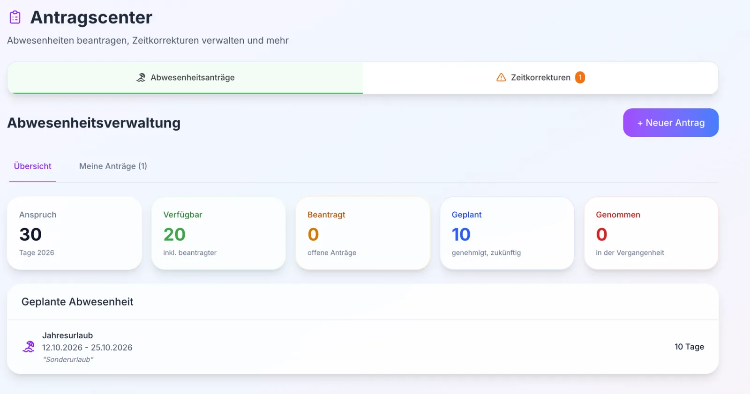Click the subtitle starting with Abwesenheiten beantragen
Image resolution: width=750 pixels, height=394 pixels.
(148, 41)
